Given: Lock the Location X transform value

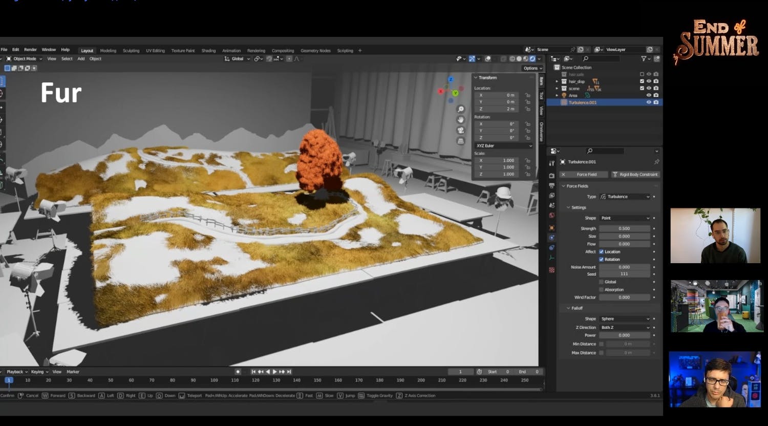Looking at the screenshot, I should coord(527,95).
